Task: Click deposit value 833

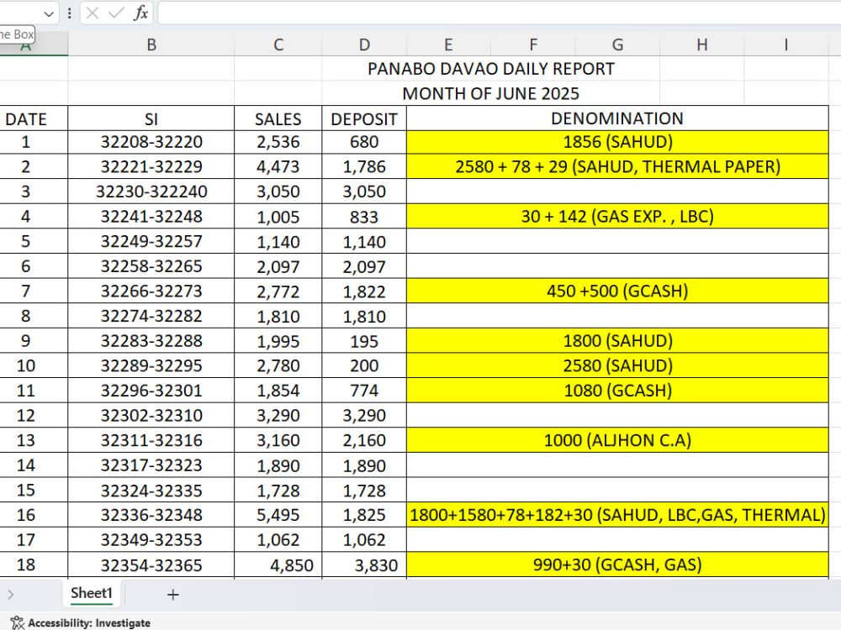Action: 364,217
